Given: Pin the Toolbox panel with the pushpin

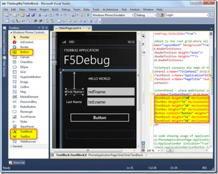Looking at the screenshot, I should coord(43,28).
